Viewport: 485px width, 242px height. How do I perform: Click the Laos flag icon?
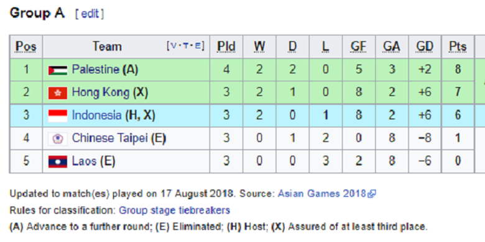[58, 161]
